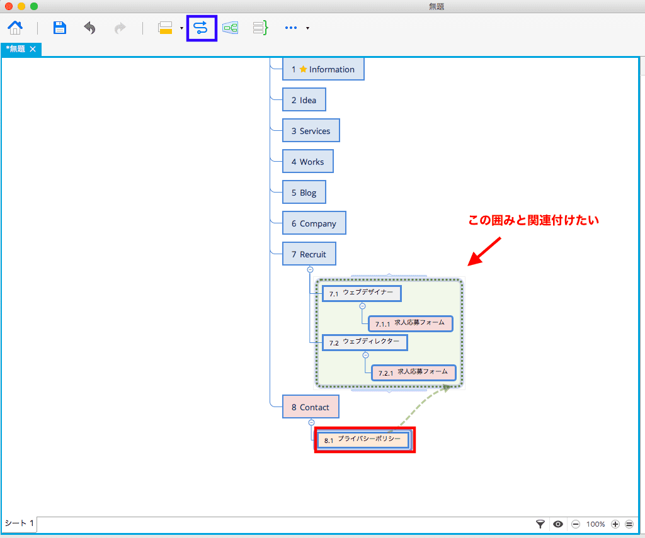
Task: Close the 無題 document tab
Action: pyautogui.click(x=33, y=49)
